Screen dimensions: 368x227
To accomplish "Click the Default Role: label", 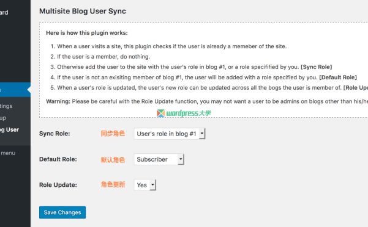I will (58, 159).
